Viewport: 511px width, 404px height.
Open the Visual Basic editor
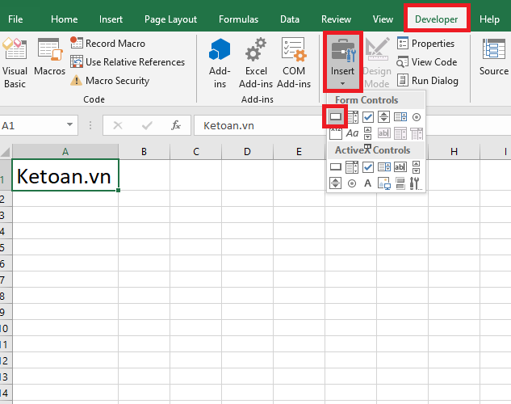point(15,61)
